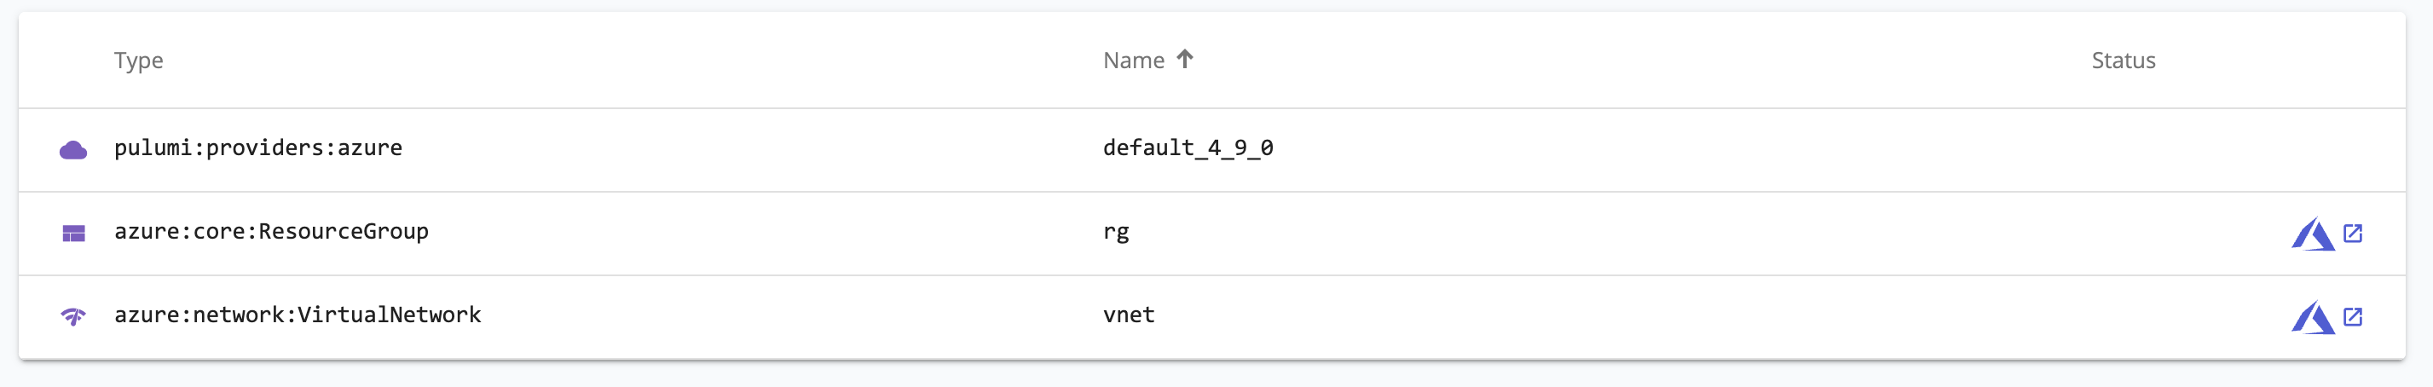This screenshot has width=2433, height=387.
Task: Sort table by Name column header
Action: pyautogui.click(x=1134, y=61)
